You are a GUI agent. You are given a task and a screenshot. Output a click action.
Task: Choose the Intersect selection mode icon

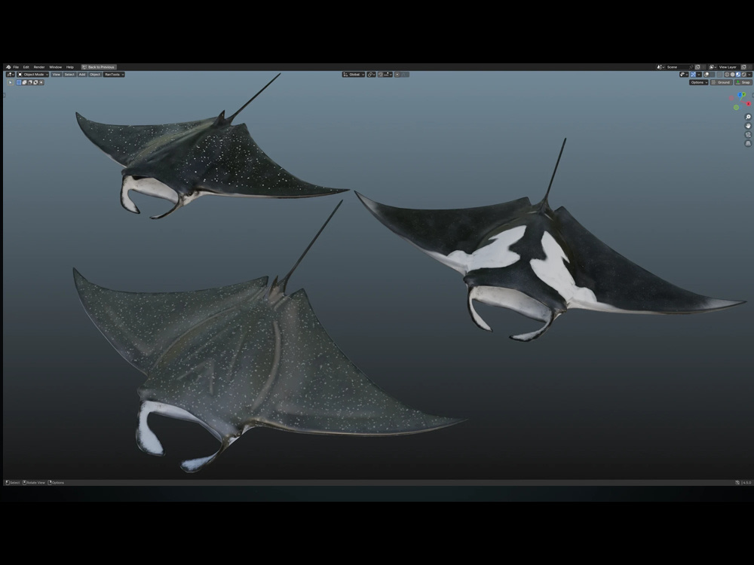[x=41, y=82]
